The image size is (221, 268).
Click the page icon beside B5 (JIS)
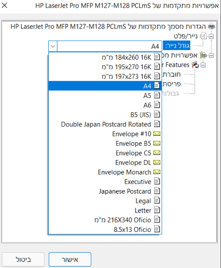pos(157,114)
